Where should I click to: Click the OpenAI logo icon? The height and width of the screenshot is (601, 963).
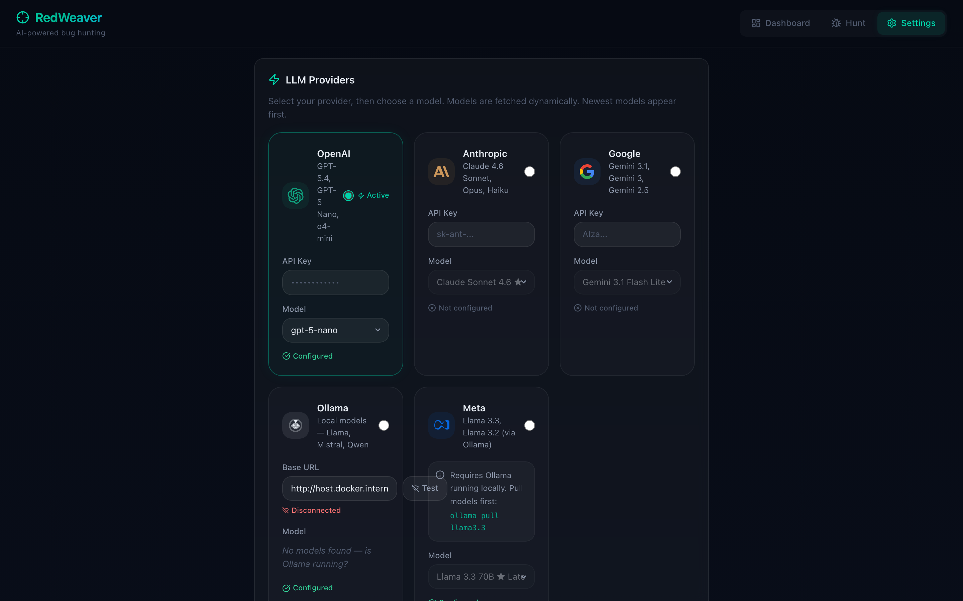tap(295, 196)
